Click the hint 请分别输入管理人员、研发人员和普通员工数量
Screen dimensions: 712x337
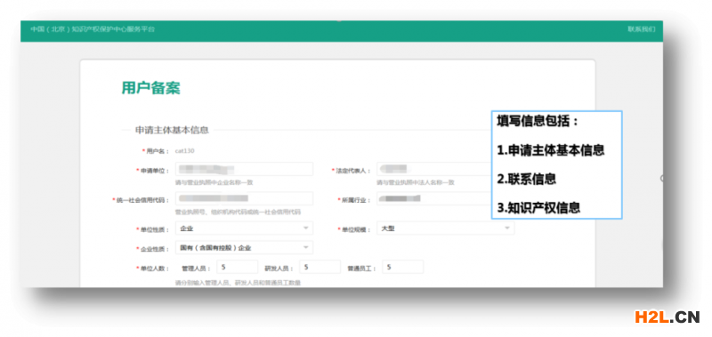238,283
